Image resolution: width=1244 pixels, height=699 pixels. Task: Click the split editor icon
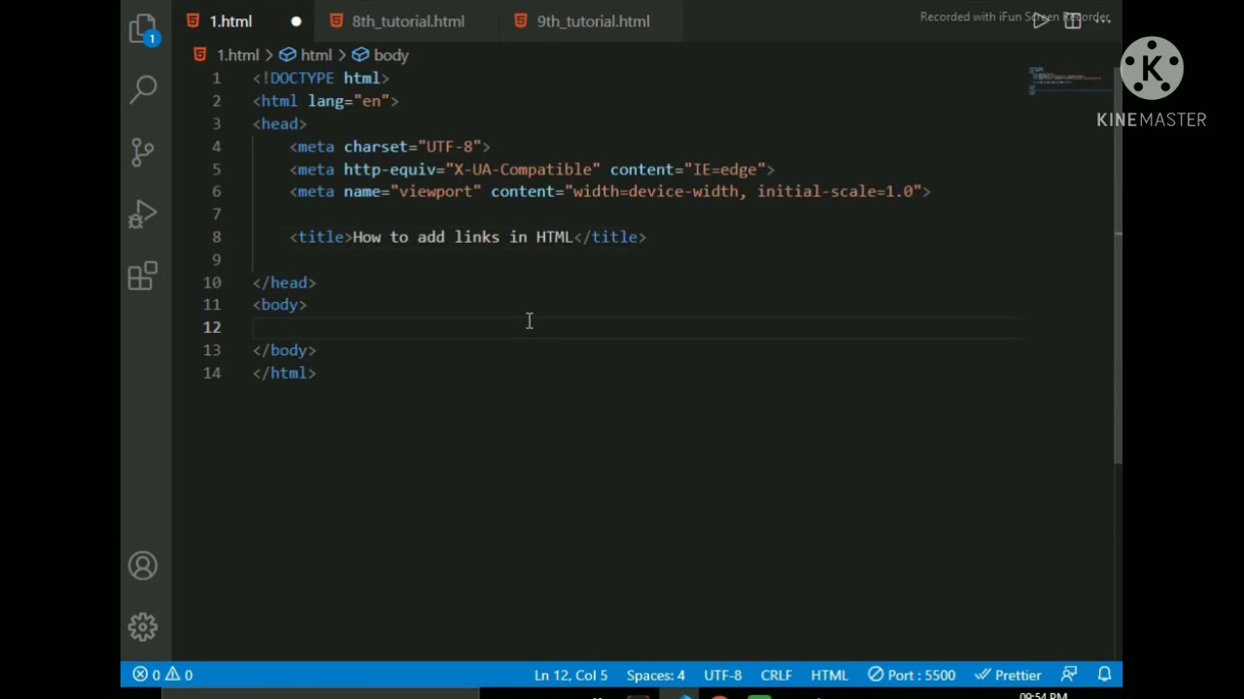1072,20
